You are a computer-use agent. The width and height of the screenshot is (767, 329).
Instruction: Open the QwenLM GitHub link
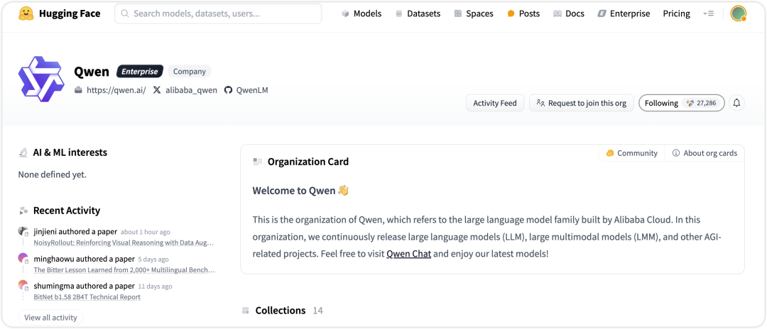coord(252,90)
